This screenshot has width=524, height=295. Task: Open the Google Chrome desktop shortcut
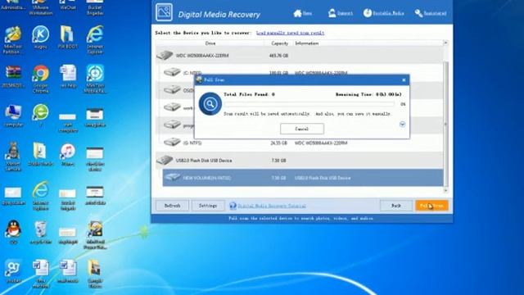click(40, 79)
